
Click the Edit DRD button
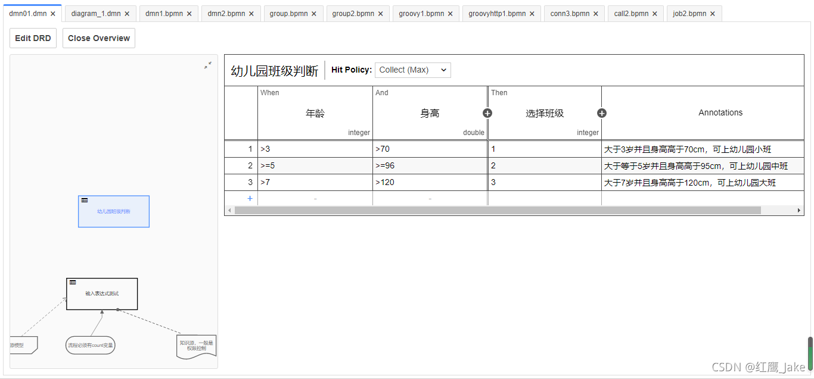pyautogui.click(x=33, y=38)
